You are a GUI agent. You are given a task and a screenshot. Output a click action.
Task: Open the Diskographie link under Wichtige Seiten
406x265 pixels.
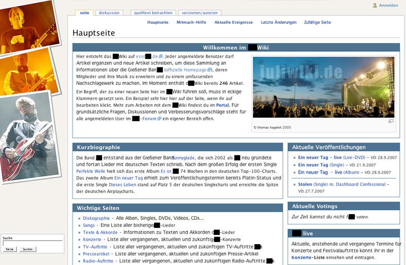click(96, 218)
